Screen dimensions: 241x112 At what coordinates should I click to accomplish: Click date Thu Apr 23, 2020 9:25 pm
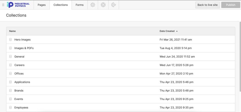click(x=176, y=99)
